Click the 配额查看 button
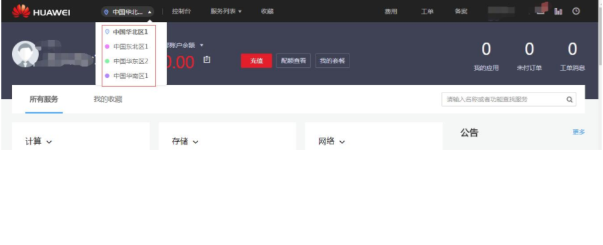The width and height of the screenshot is (603, 245). 293,61
